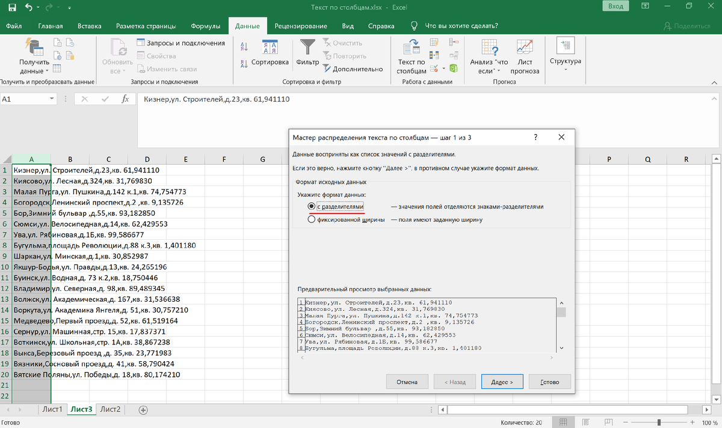Switch to the Вставка tab
Viewport: 722px width, 428px height.
click(90, 26)
